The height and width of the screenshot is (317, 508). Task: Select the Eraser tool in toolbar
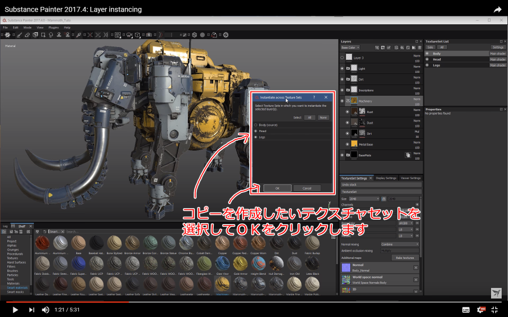coord(27,35)
